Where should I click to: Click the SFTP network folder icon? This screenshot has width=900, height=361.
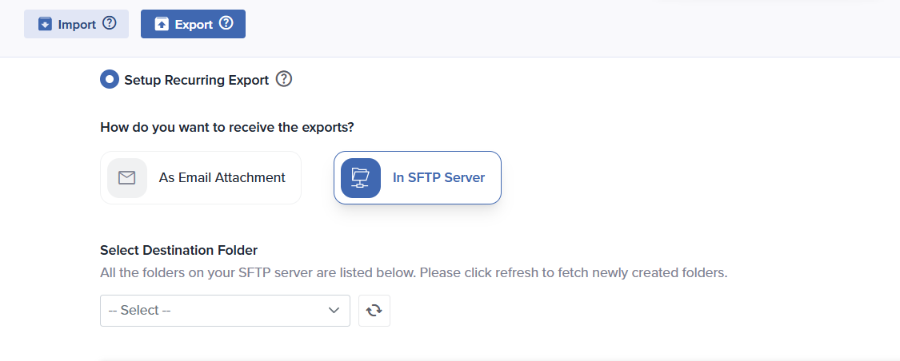click(361, 178)
